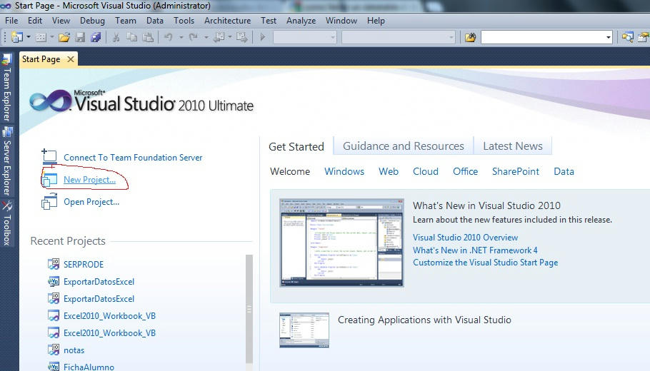Open the Tools menu
The height and width of the screenshot is (371, 650).
(x=184, y=20)
